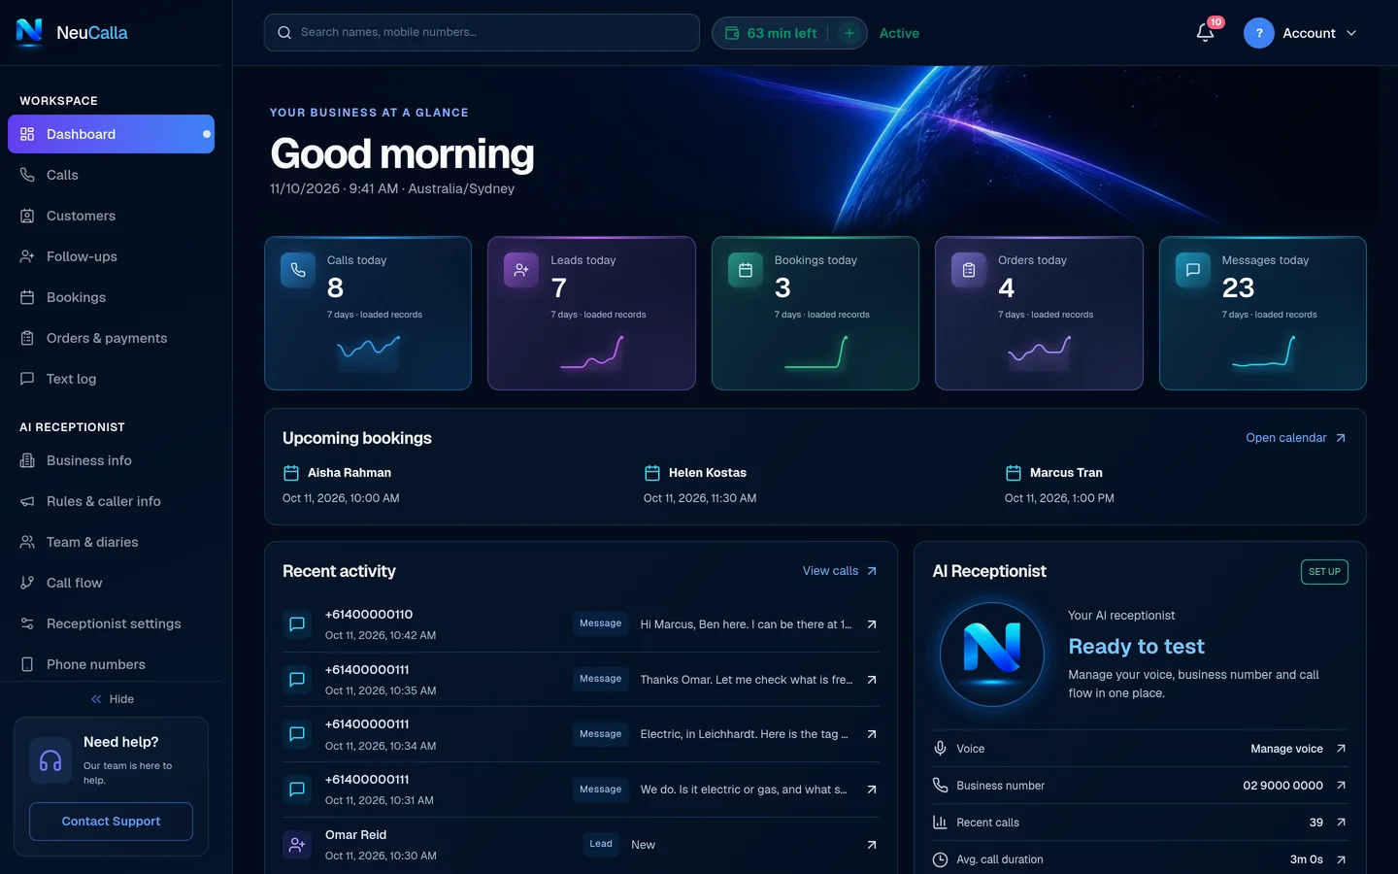Image resolution: width=1398 pixels, height=874 pixels.
Task: Click the lead icon beside Omar Reid
Action: tap(297, 845)
